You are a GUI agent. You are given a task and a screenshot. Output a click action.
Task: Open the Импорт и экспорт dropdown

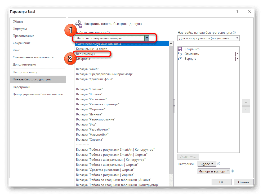214,171
